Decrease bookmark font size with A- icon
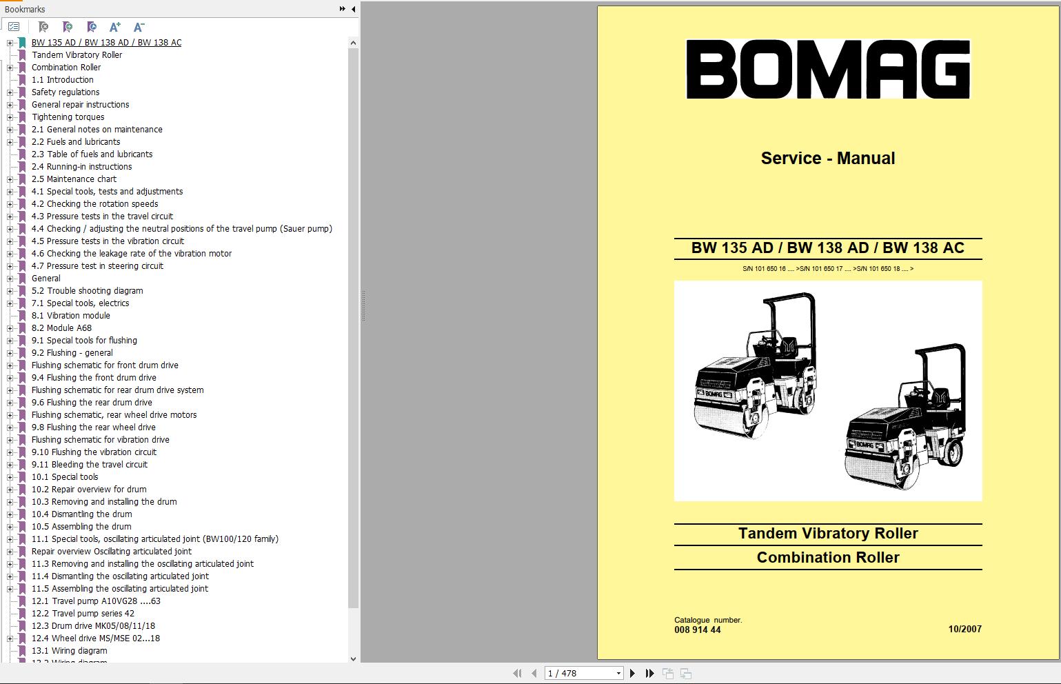 [x=139, y=27]
